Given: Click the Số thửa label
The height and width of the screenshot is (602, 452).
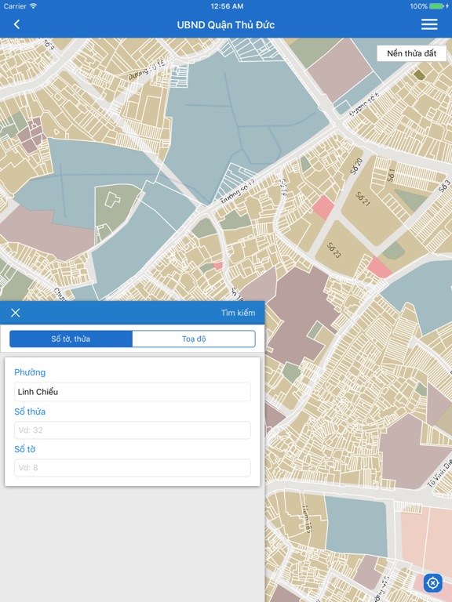Looking at the screenshot, I should pos(30,412).
